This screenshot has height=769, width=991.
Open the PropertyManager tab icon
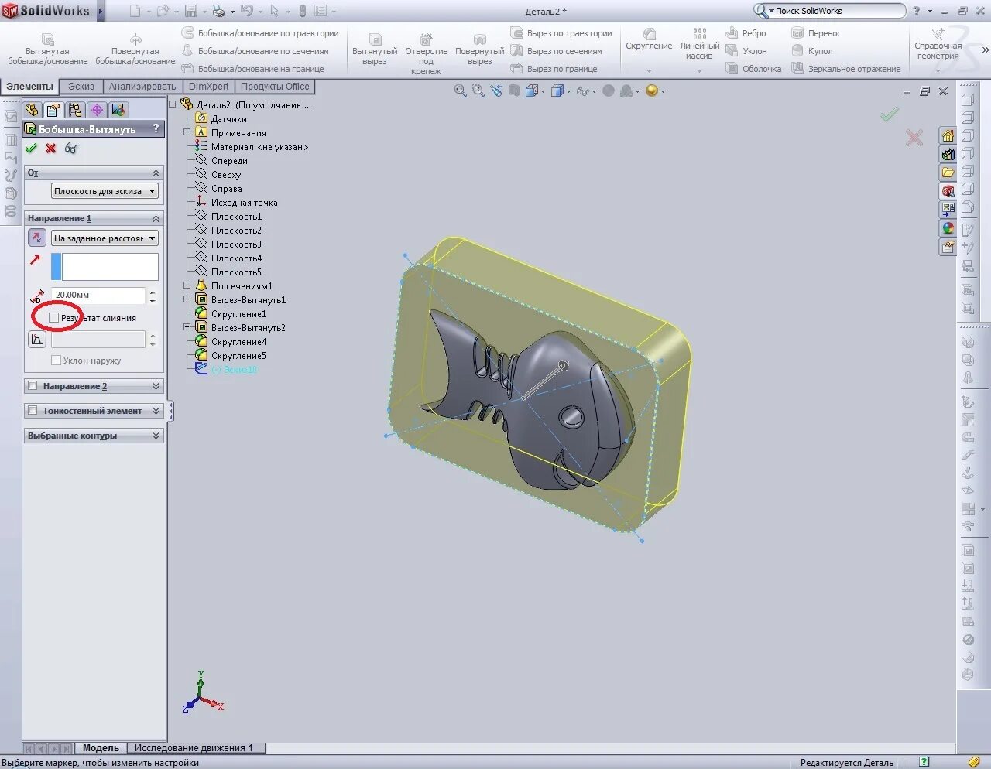53,110
